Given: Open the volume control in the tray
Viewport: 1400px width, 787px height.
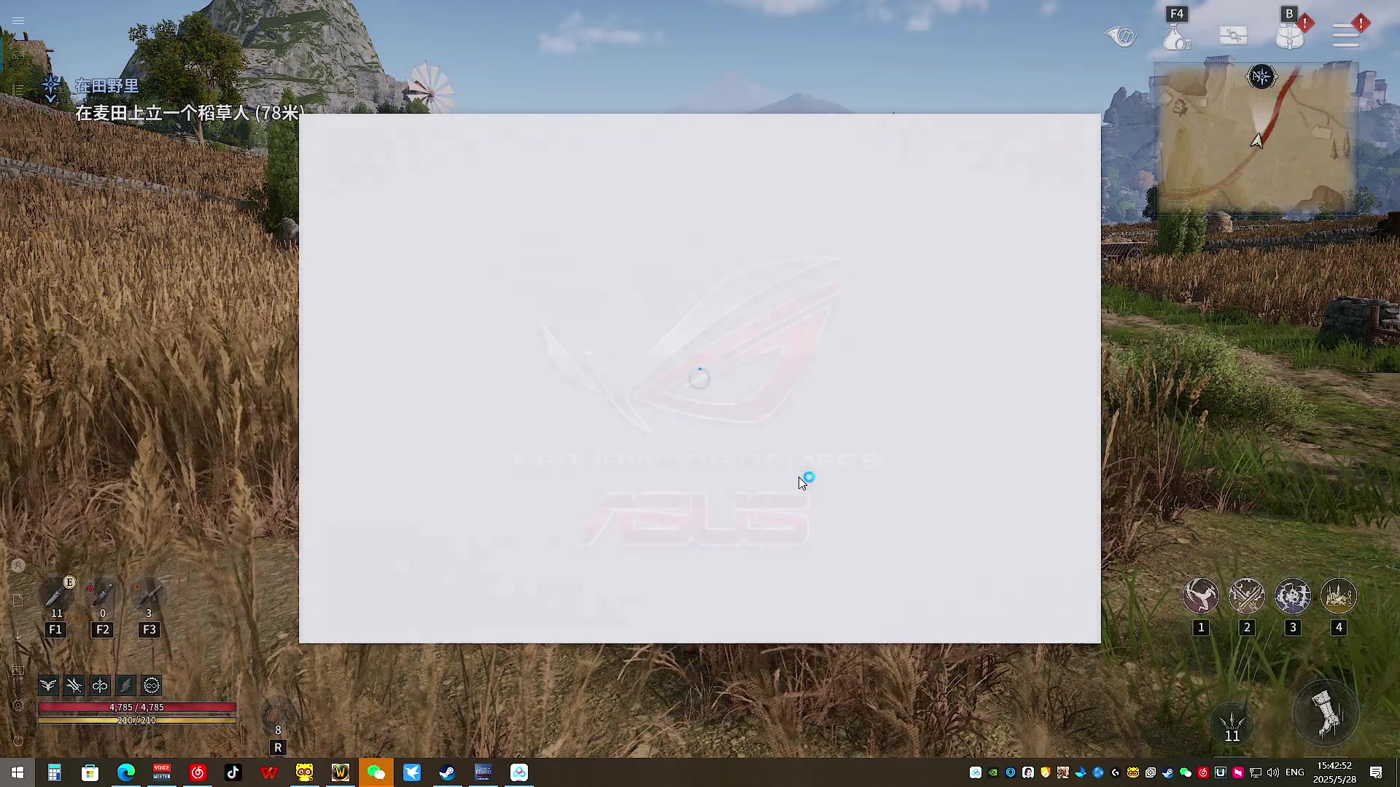Looking at the screenshot, I should pyautogui.click(x=1273, y=772).
